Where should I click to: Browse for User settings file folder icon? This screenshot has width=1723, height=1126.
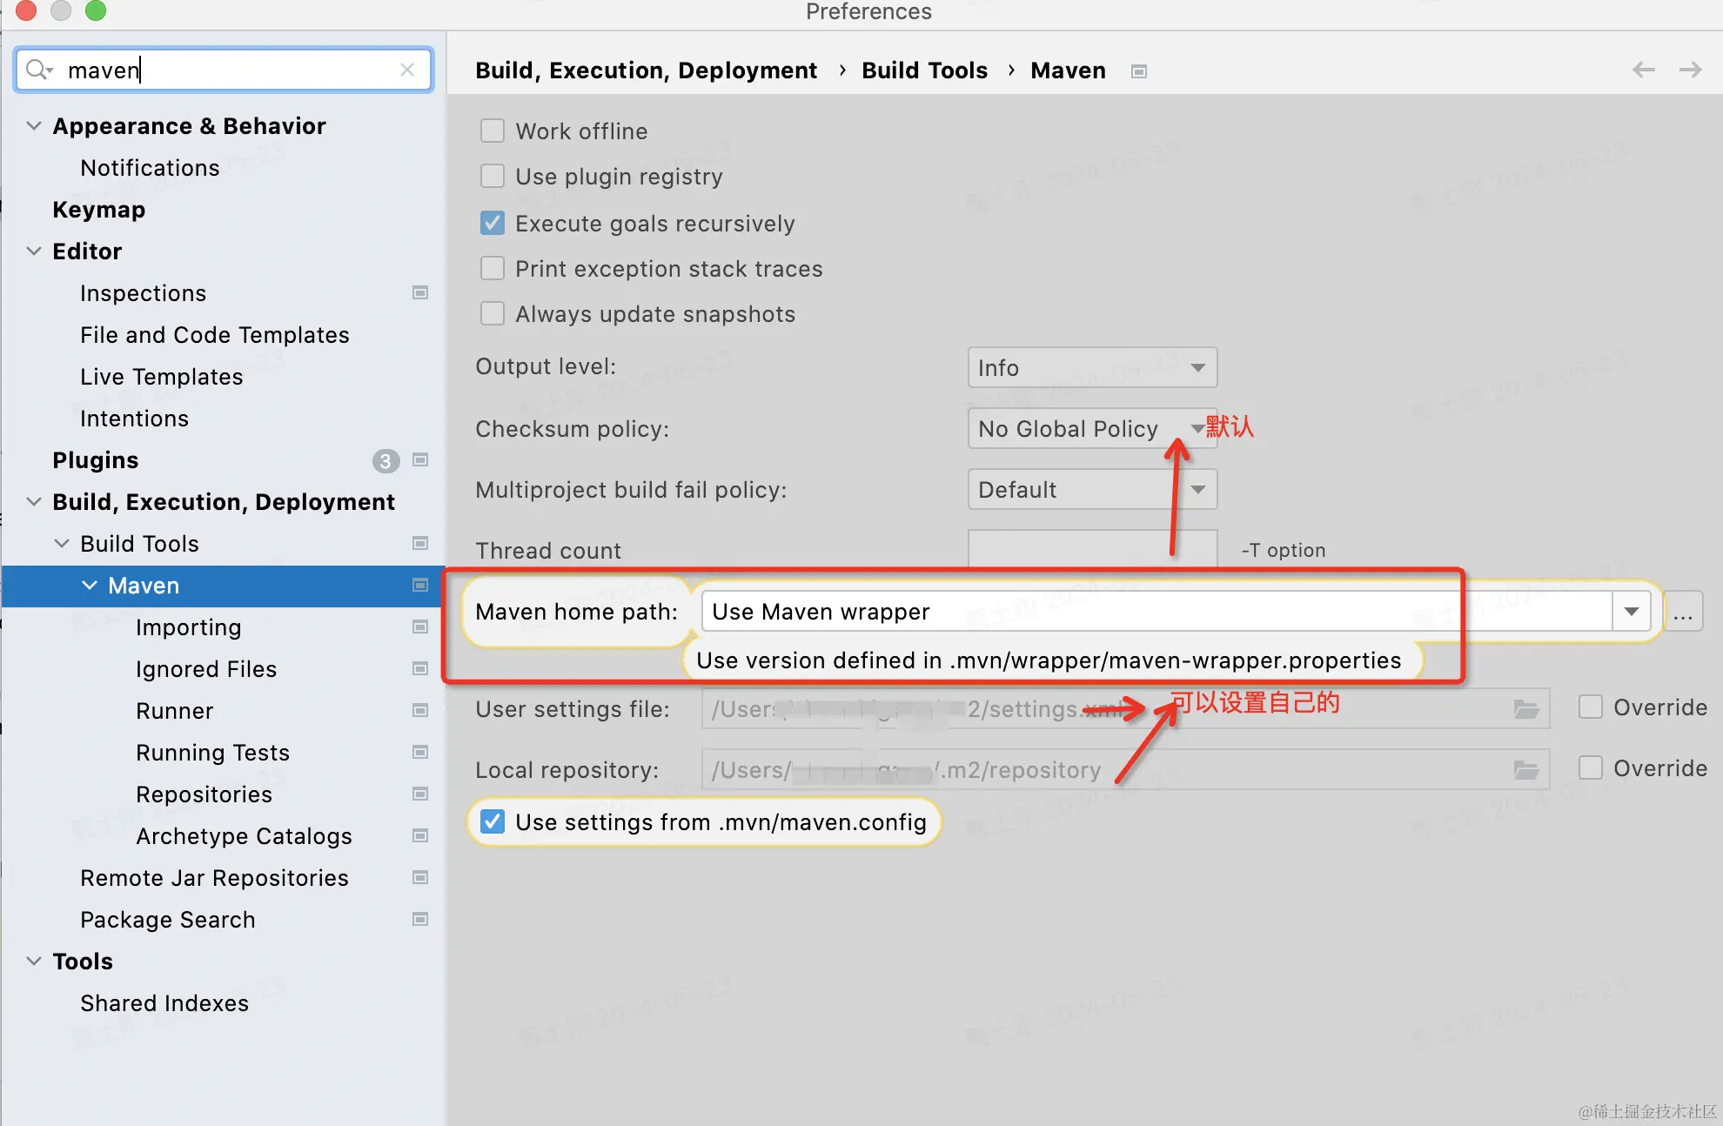(x=1526, y=709)
